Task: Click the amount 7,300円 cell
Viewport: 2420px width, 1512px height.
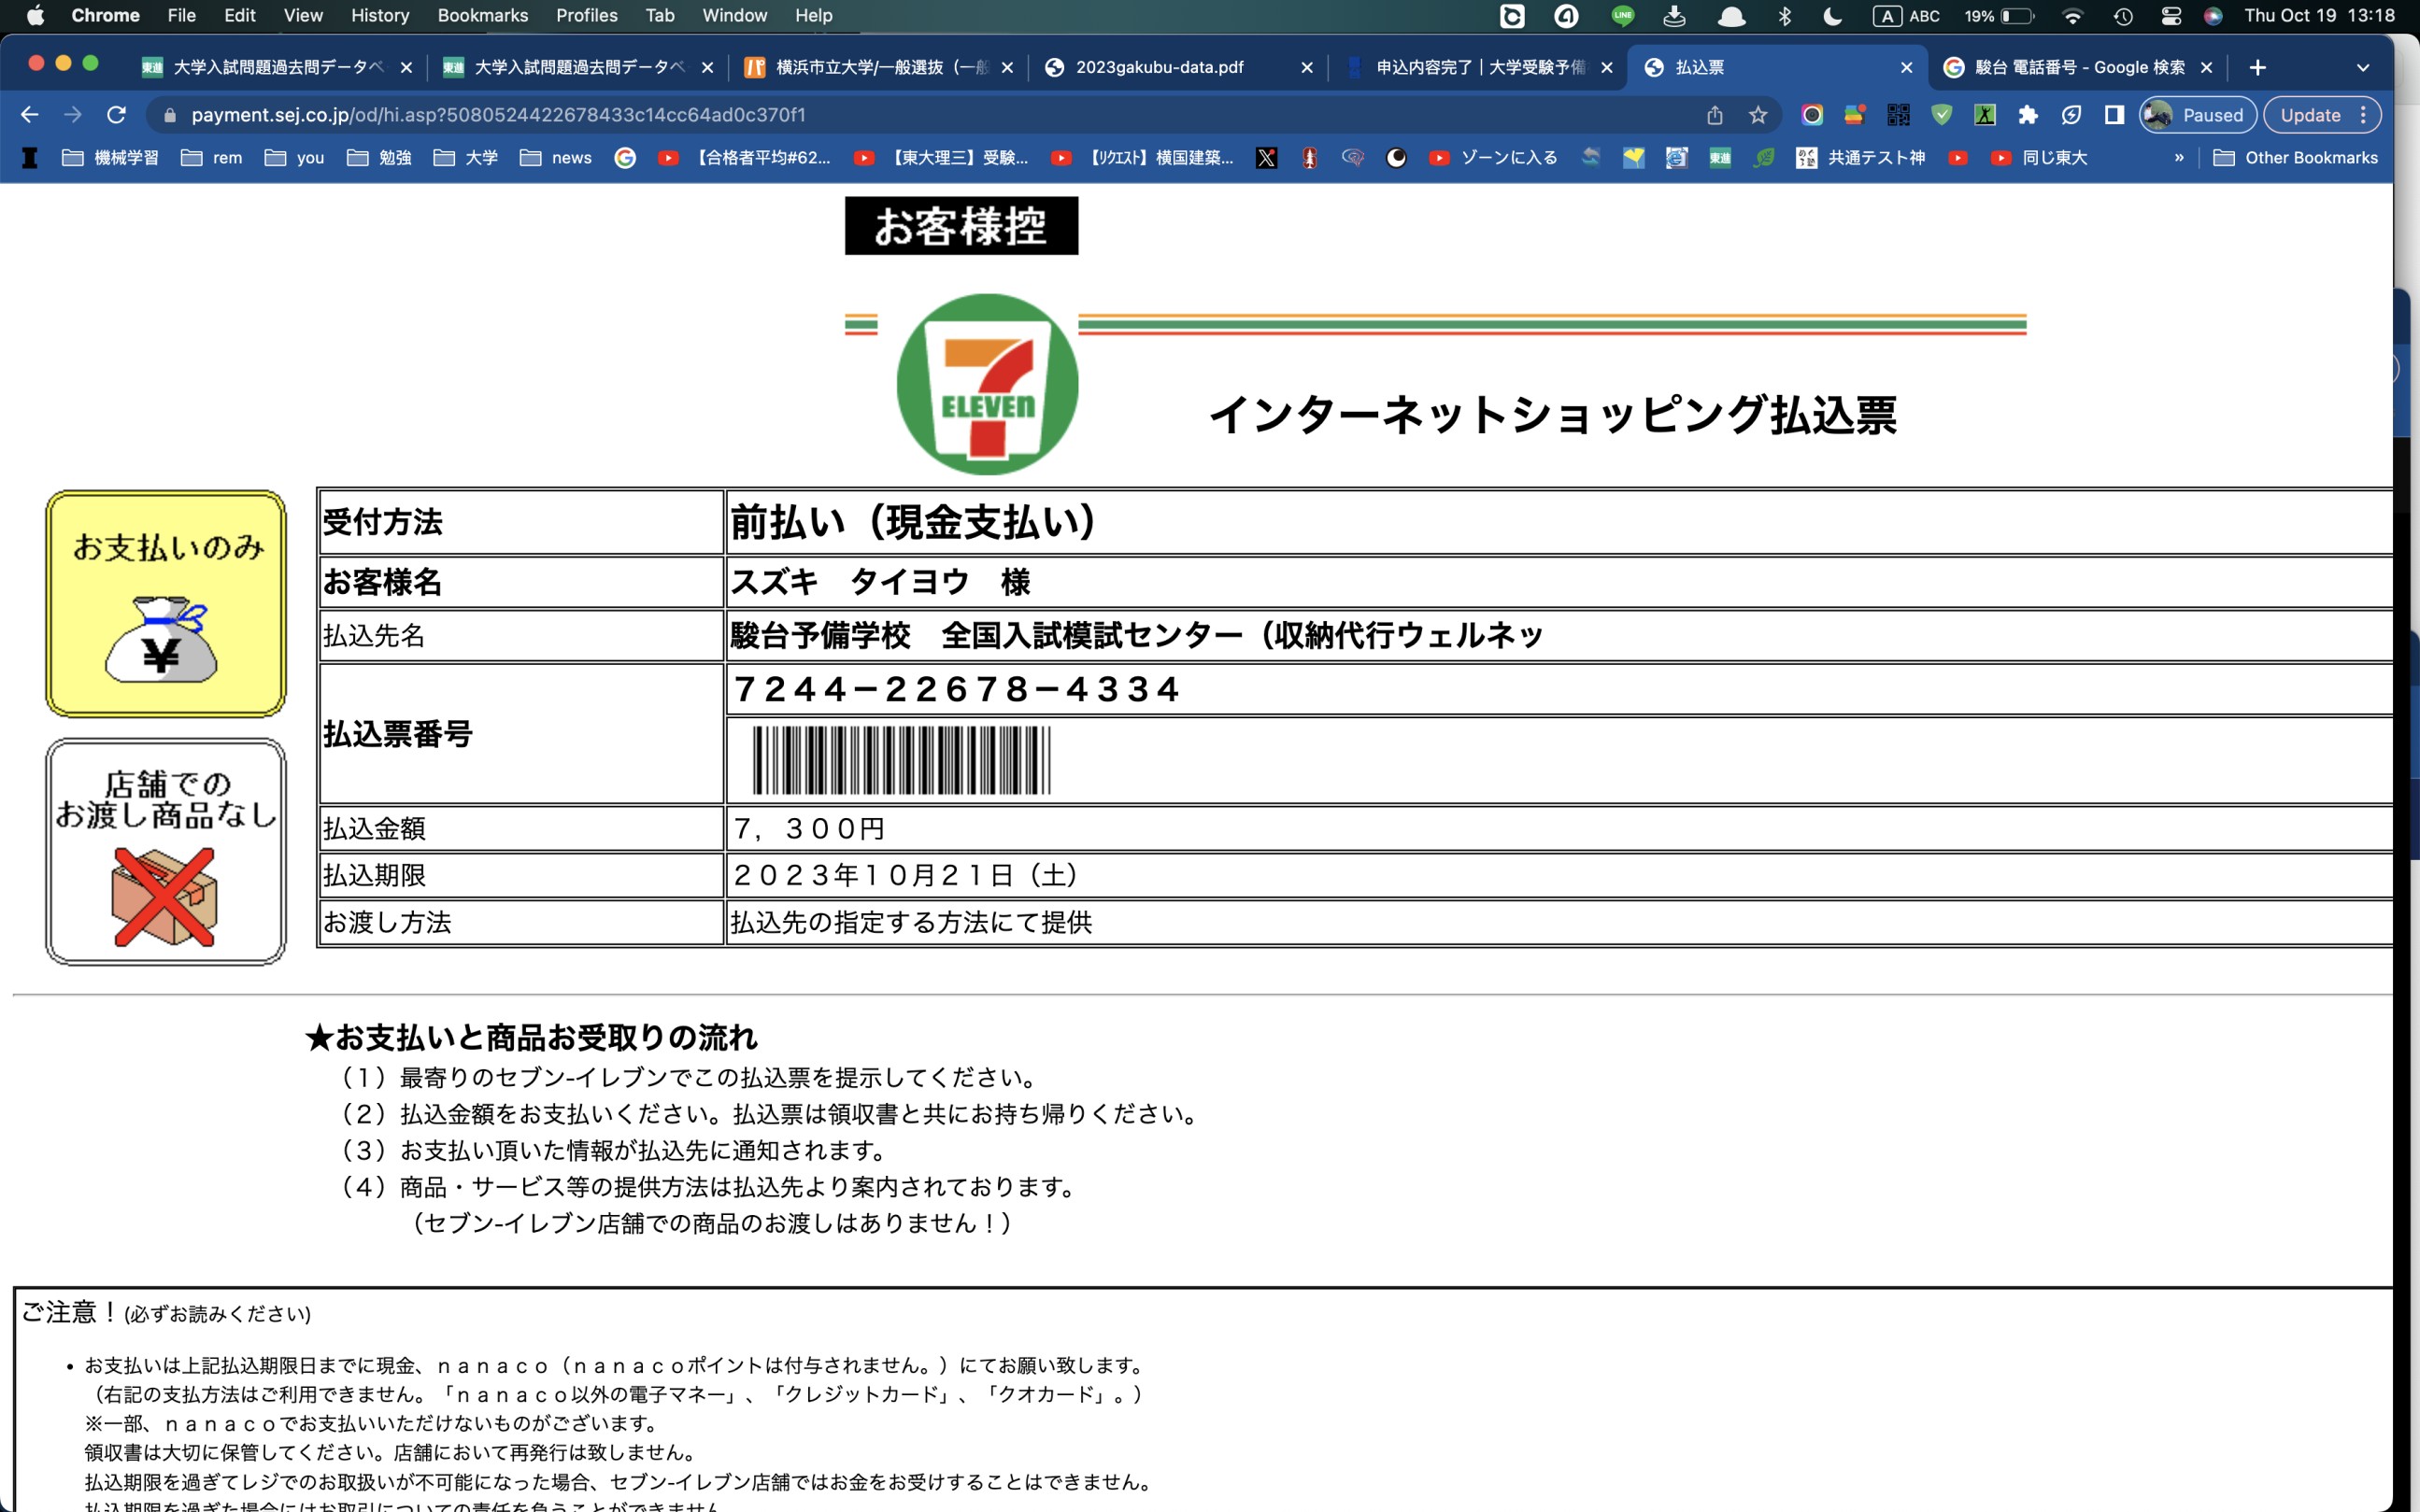Action: click(x=1559, y=828)
